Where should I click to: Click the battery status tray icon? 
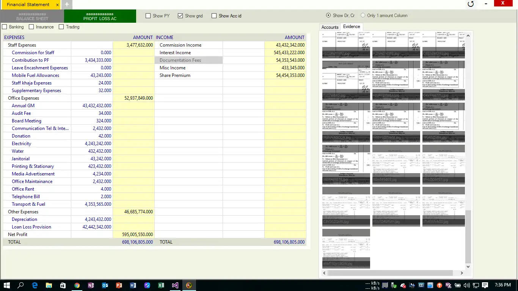click(457, 285)
